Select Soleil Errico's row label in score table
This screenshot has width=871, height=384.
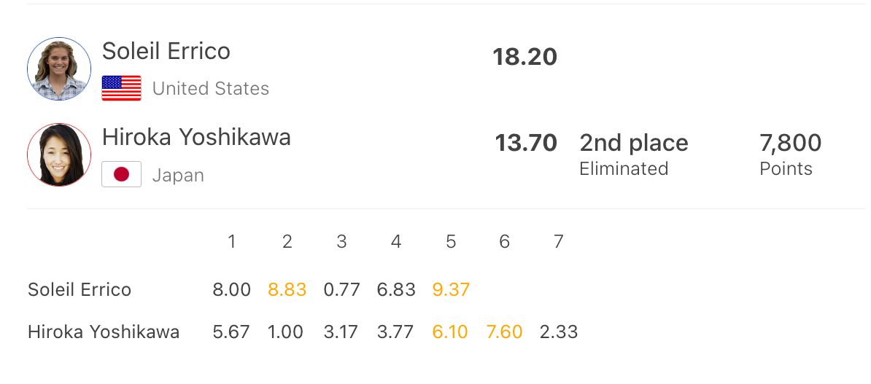(x=80, y=290)
